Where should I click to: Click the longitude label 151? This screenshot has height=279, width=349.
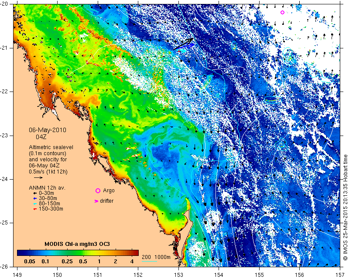(x=98, y=275)
